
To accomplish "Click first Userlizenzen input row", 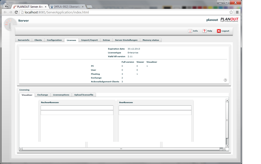I will click(x=155, y=108).
